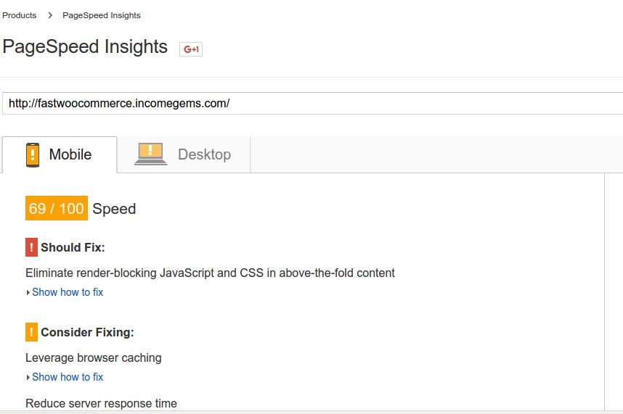Show how to fix render-blocking JavaScript
This screenshot has width=623, height=414.
click(68, 292)
